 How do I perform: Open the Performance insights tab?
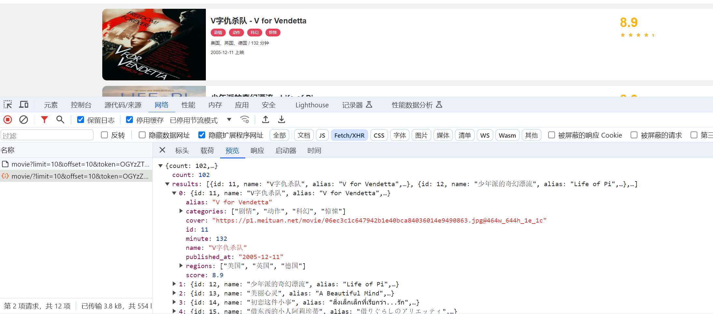417,105
